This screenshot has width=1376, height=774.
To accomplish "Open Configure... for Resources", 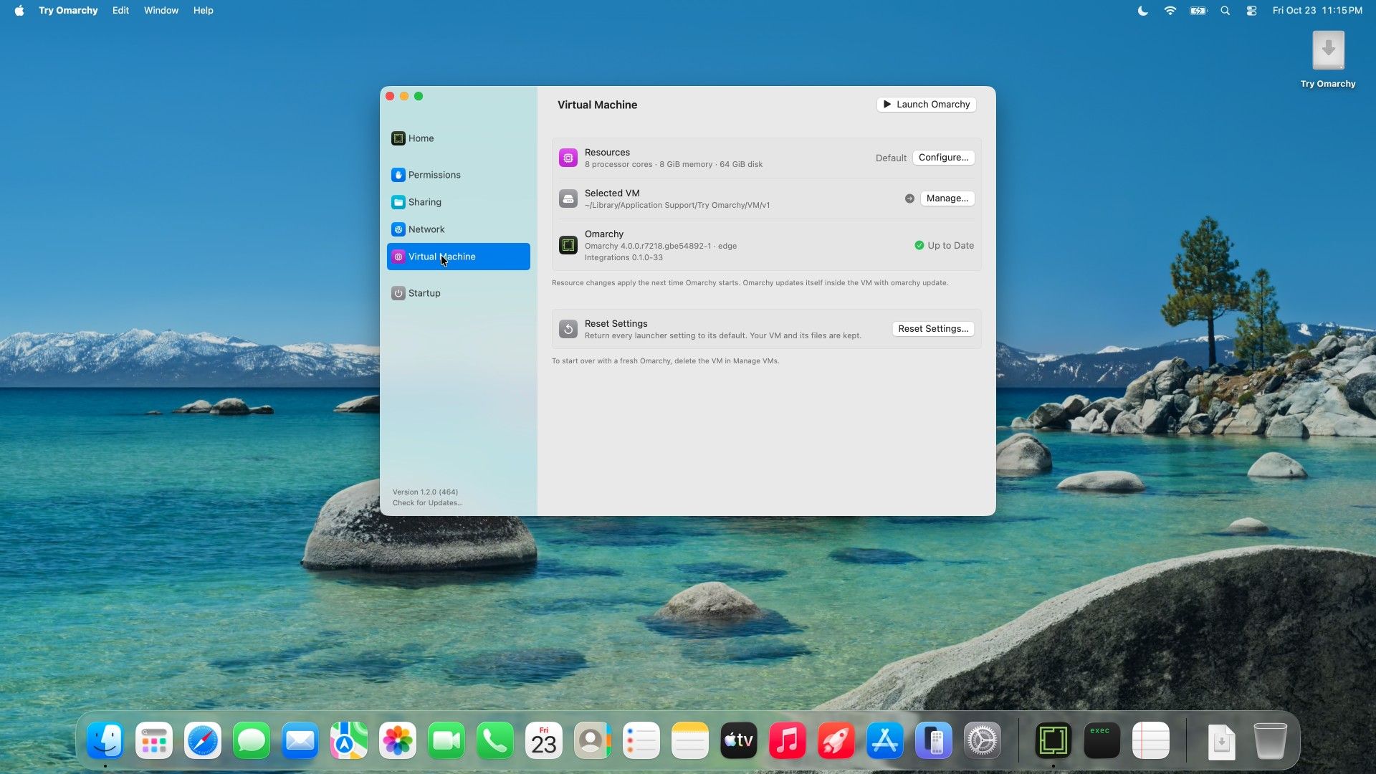I will [x=943, y=158].
